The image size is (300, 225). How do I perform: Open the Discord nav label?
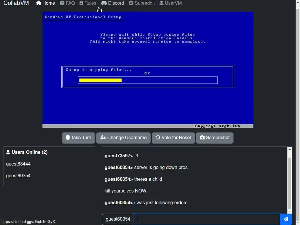pyautogui.click(x=116, y=3)
